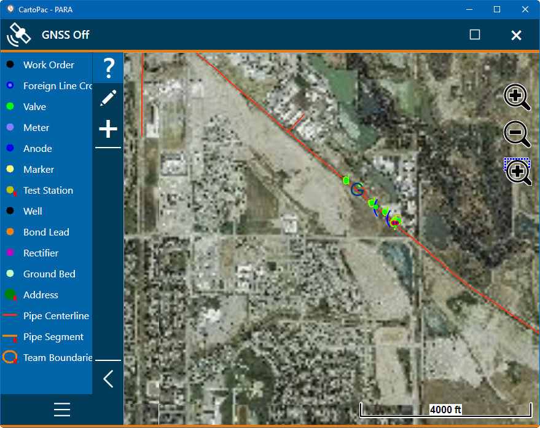Open the help question mark tool
The height and width of the screenshot is (428, 540).
tap(109, 68)
